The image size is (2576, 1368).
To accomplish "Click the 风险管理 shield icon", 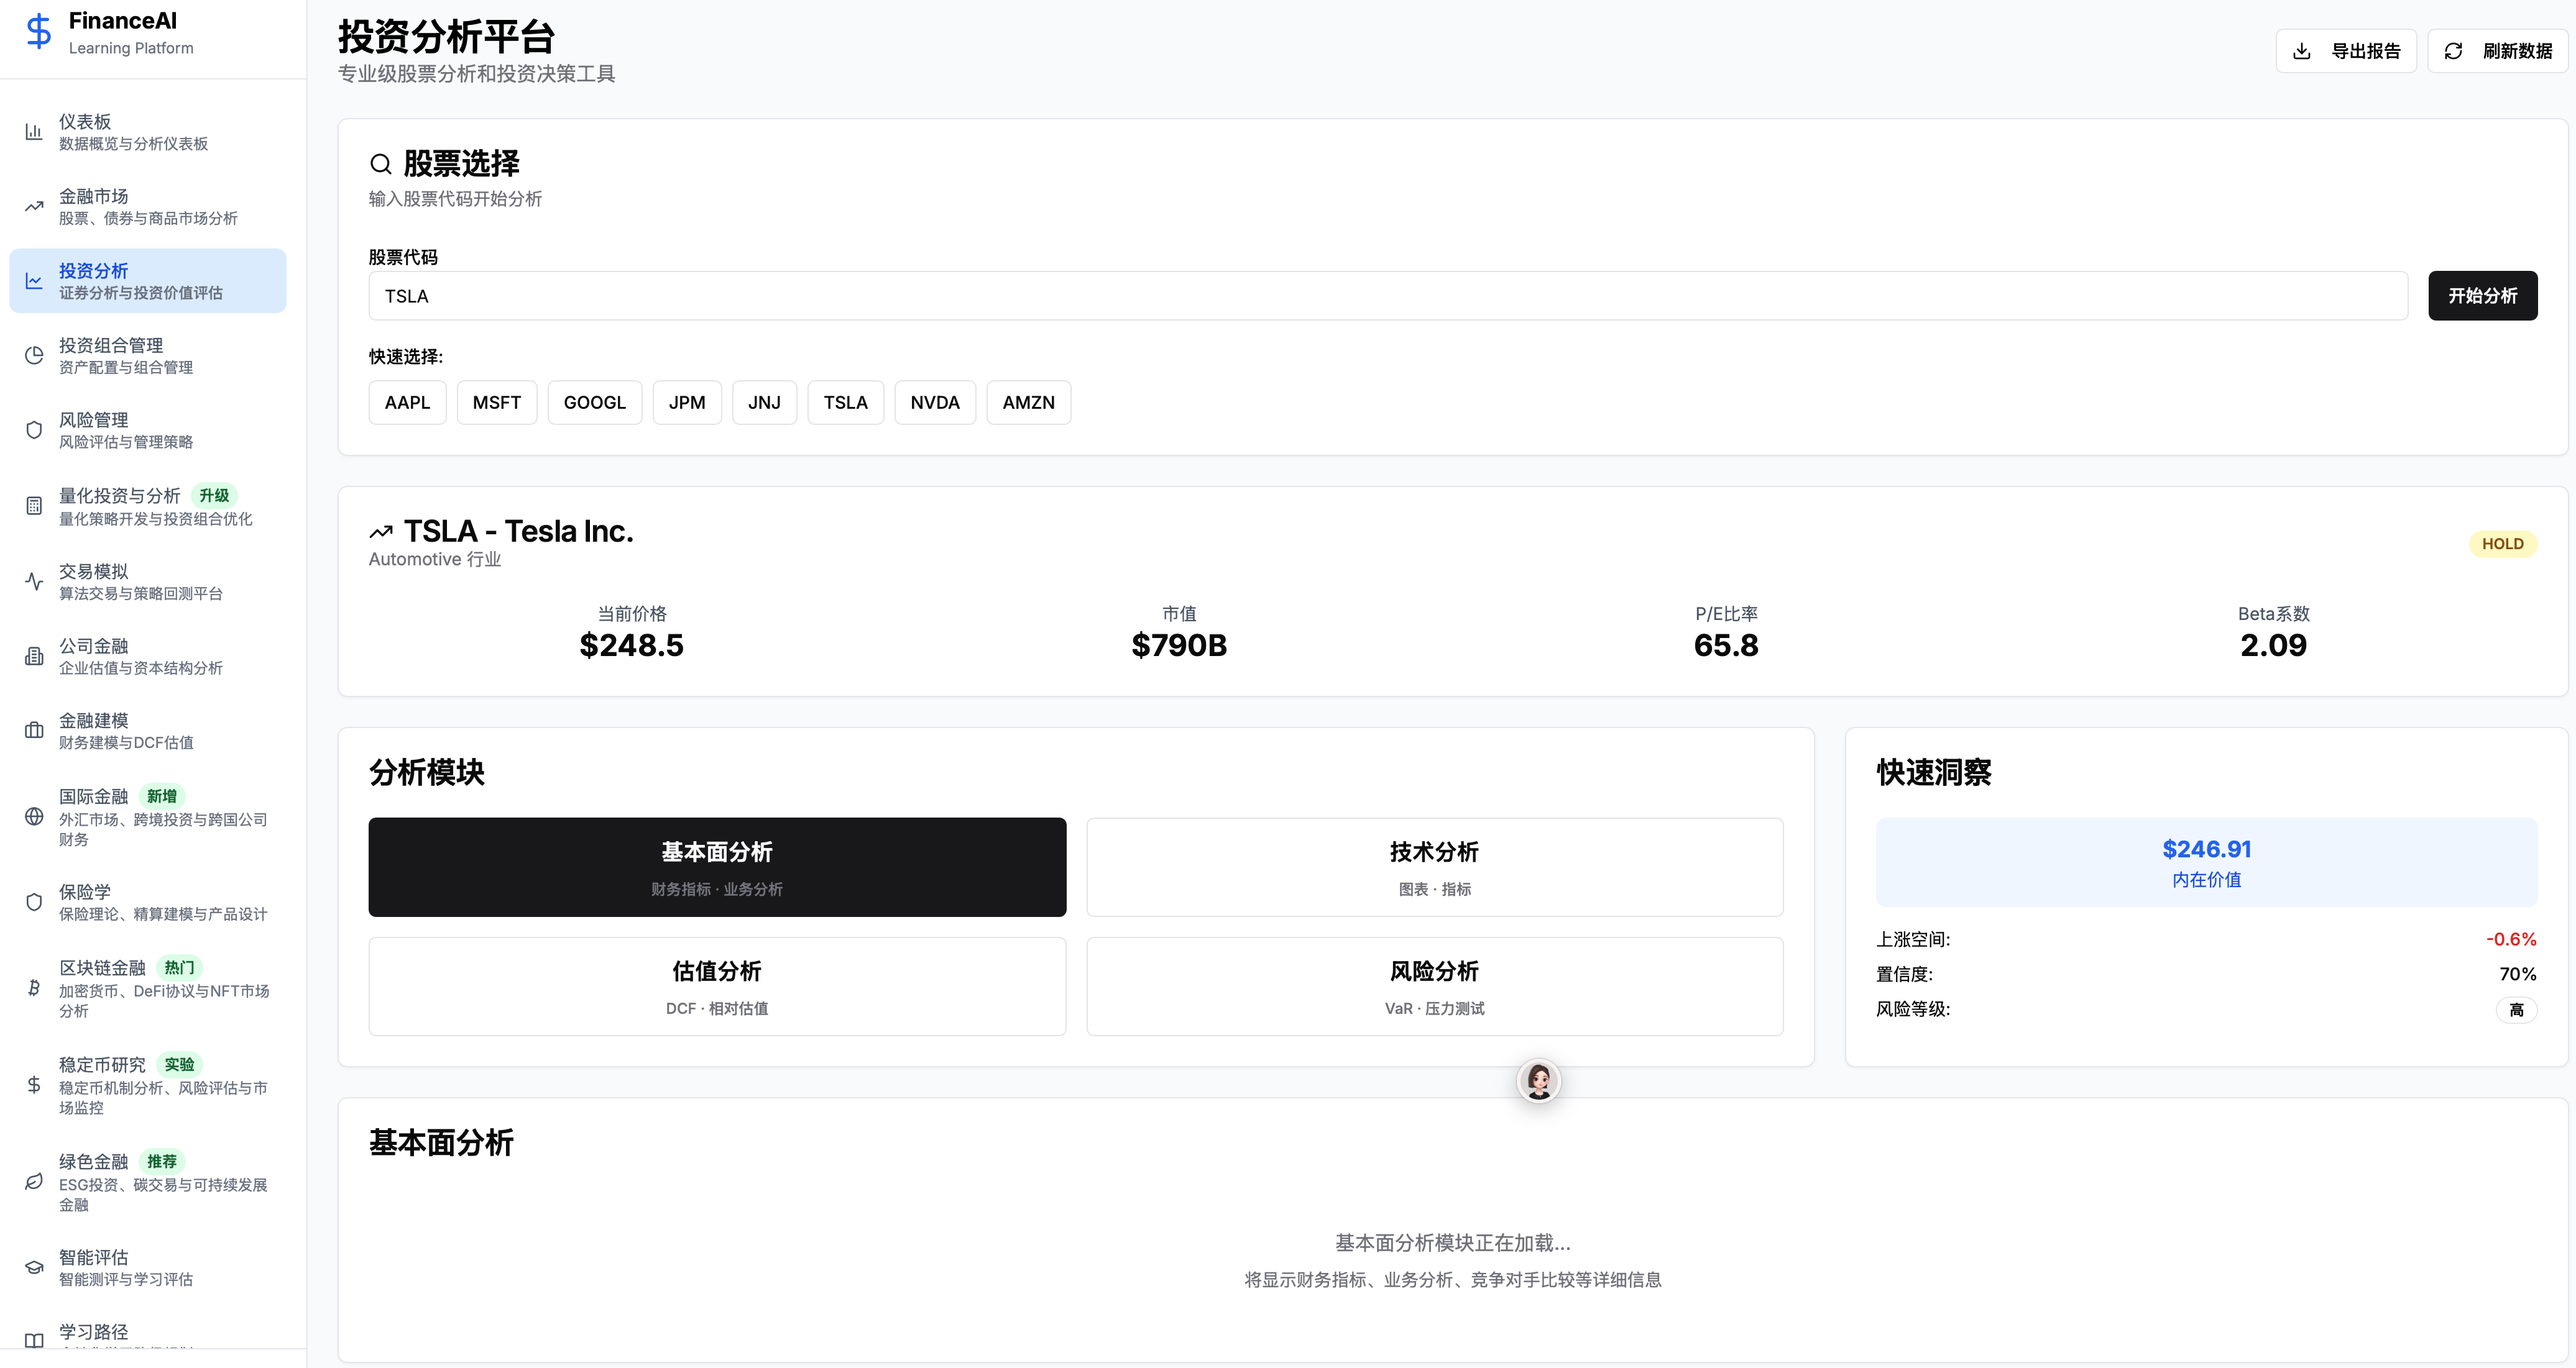I will (34, 431).
